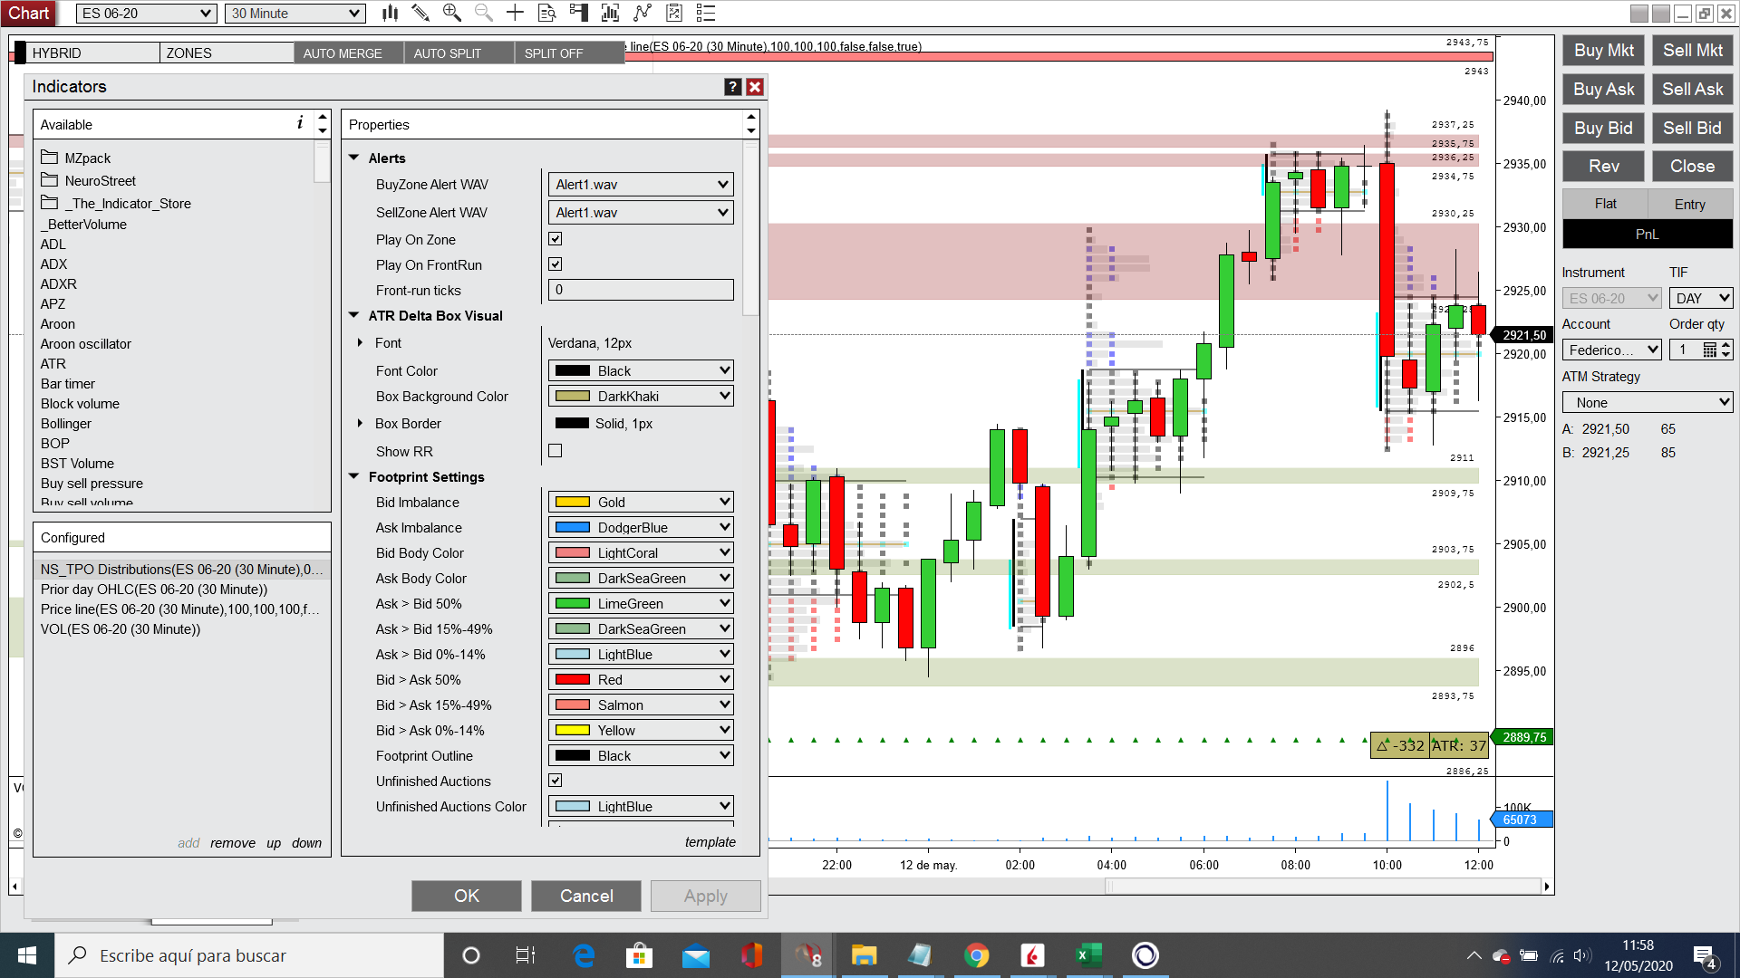Viewport: 1740px width, 978px height.
Task: Select the drawing tools pencil icon
Action: [x=420, y=13]
